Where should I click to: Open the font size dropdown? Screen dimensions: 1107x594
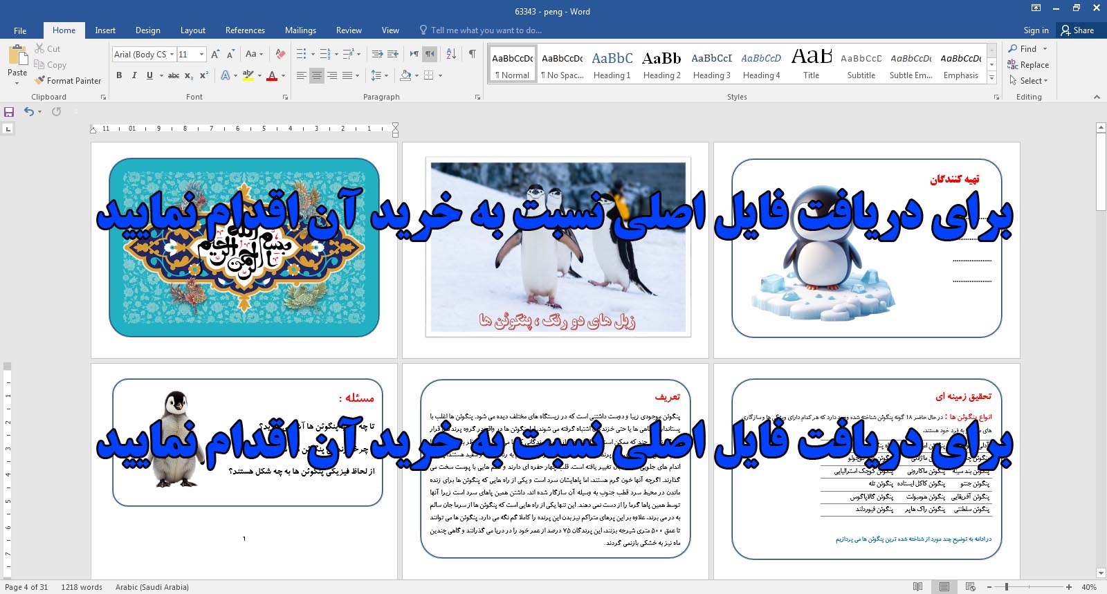[x=201, y=55]
